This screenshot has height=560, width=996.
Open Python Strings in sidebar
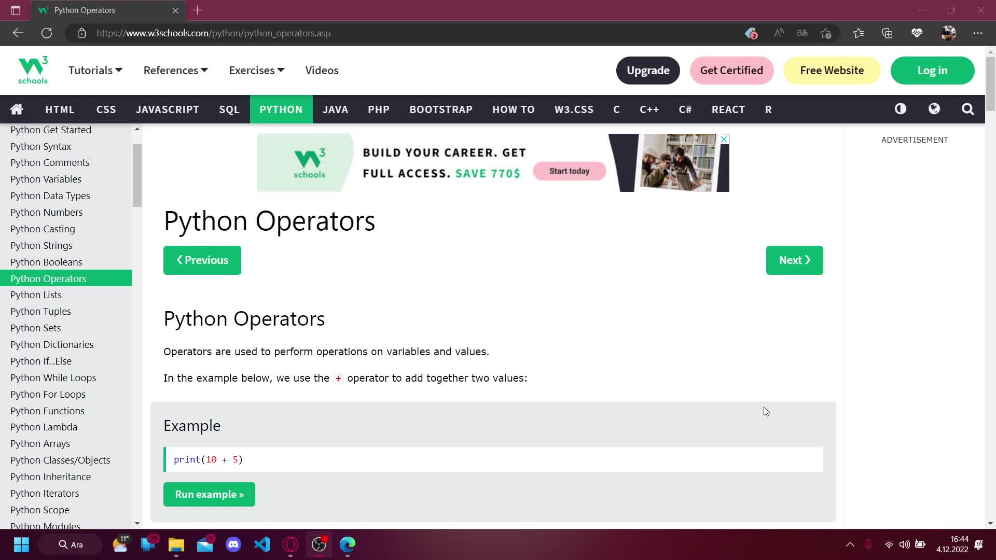pyautogui.click(x=66, y=246)
